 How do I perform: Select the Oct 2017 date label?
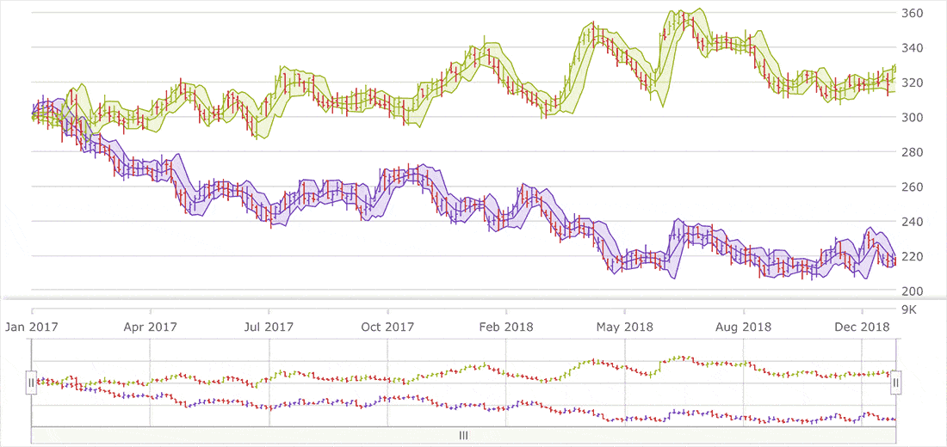tap(387, 327)
